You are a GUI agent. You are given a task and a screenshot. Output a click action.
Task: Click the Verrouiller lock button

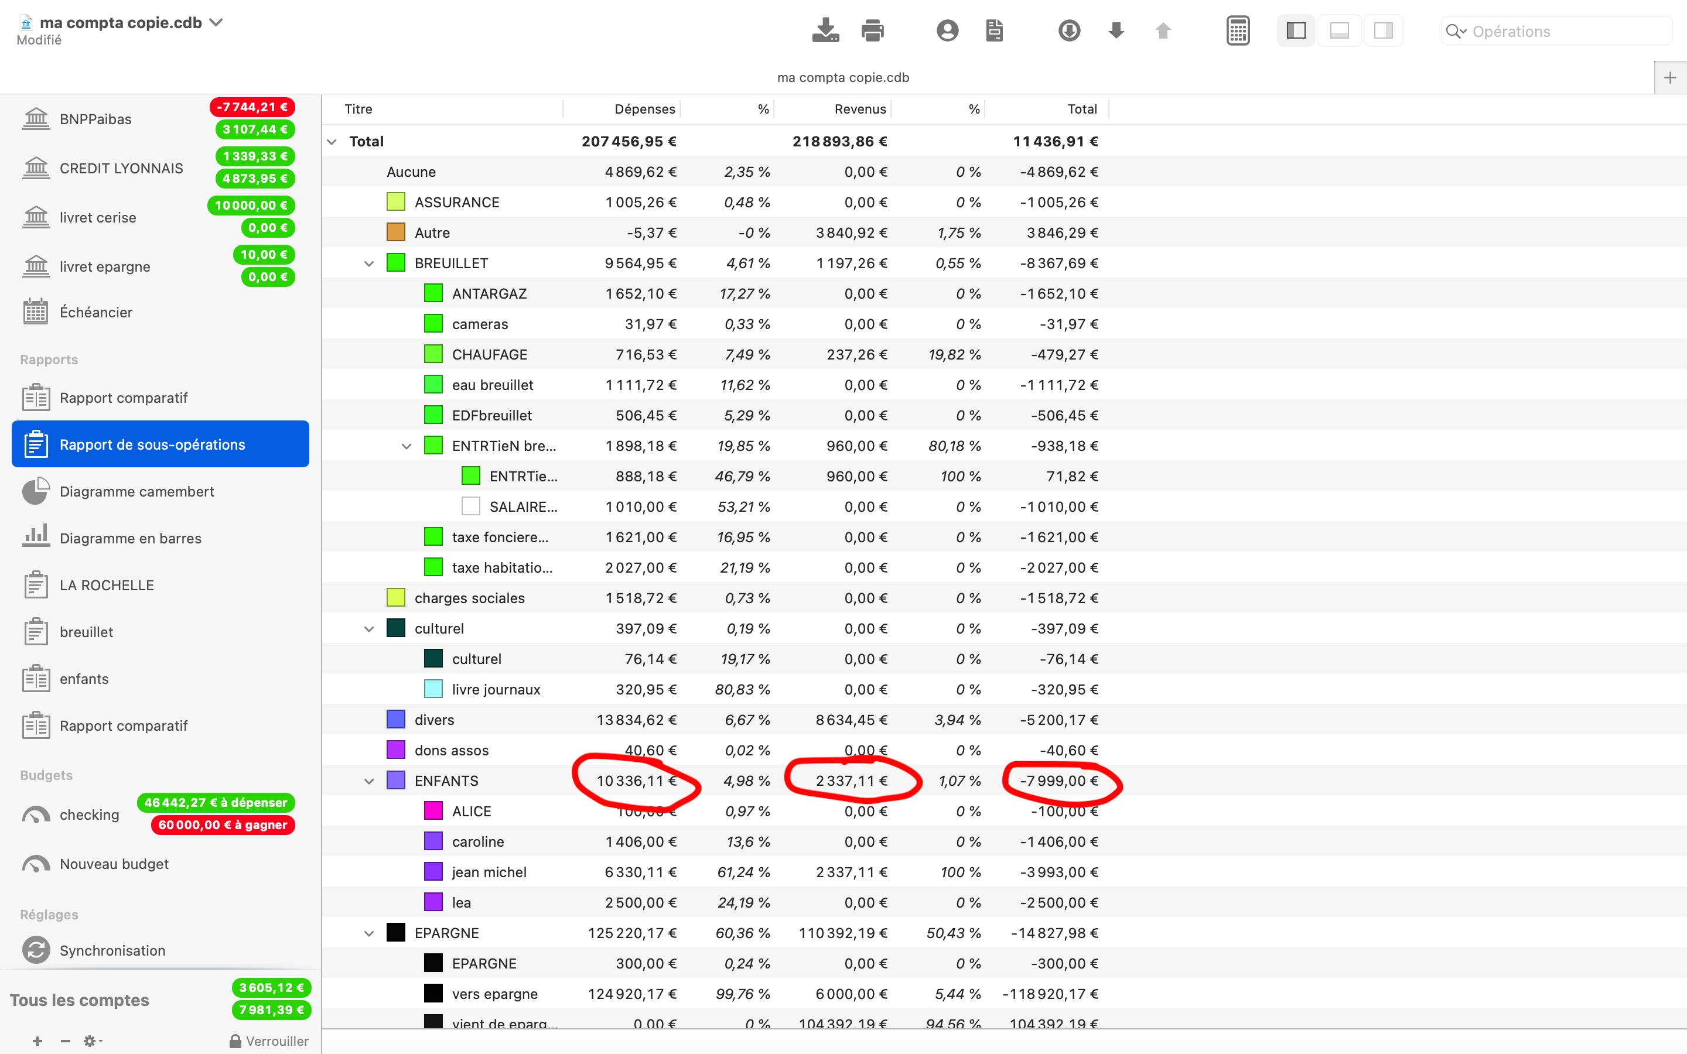point(269,1041)
